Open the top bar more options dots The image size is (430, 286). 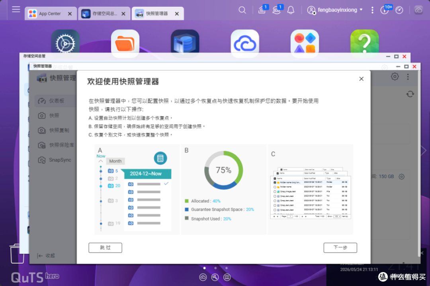[372, 10]
